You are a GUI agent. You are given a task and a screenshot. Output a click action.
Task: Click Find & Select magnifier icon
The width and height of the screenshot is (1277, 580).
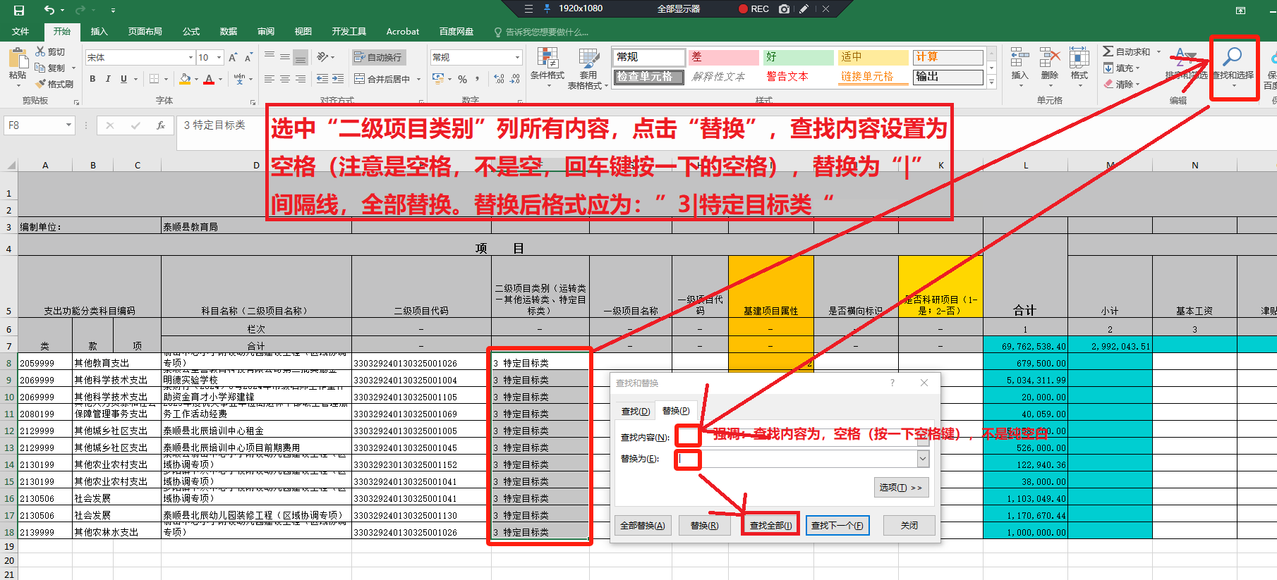1233,56
